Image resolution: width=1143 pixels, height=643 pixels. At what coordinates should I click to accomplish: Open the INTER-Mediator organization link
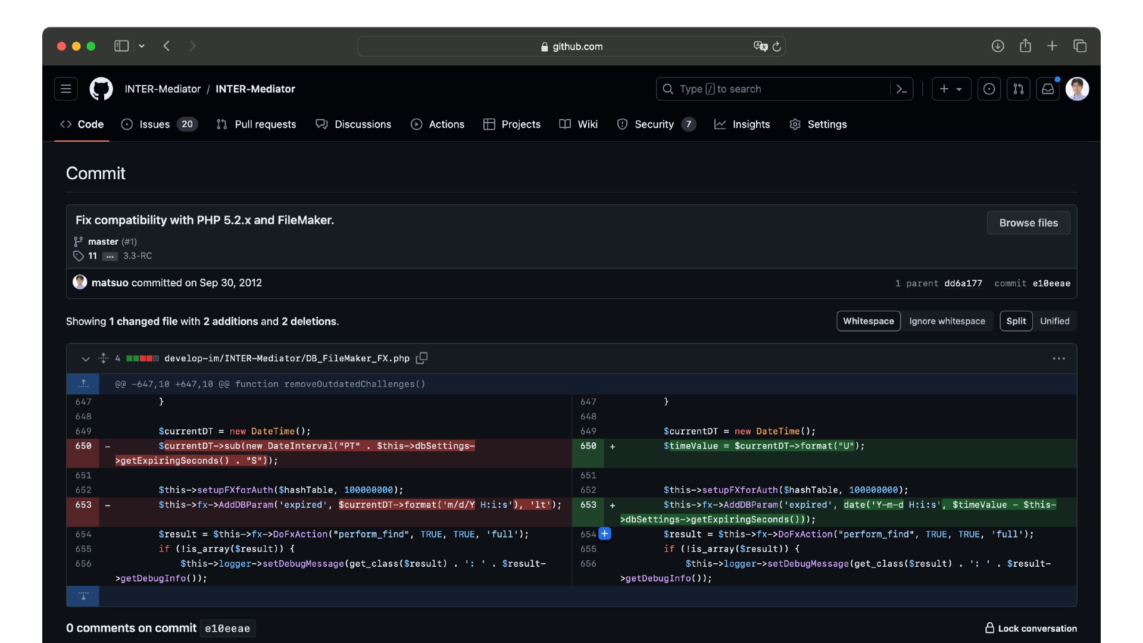click(x=163, y=89)
